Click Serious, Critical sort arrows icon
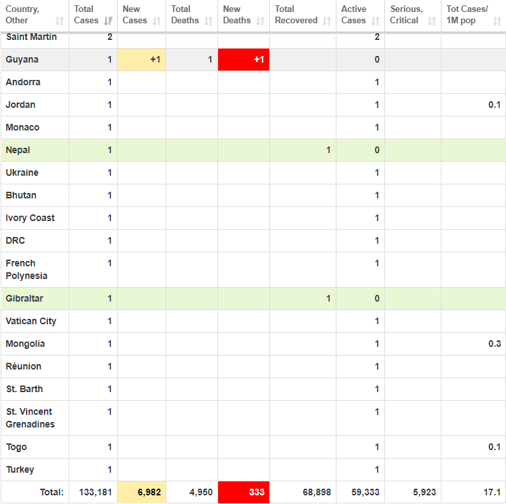The width and height of the screenshot is (506, 504). [432, 21]
